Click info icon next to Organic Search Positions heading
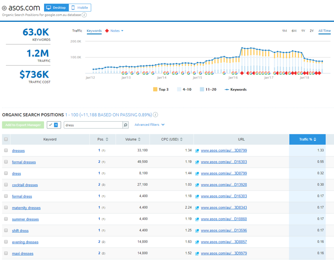 click(x=155, y=115)
